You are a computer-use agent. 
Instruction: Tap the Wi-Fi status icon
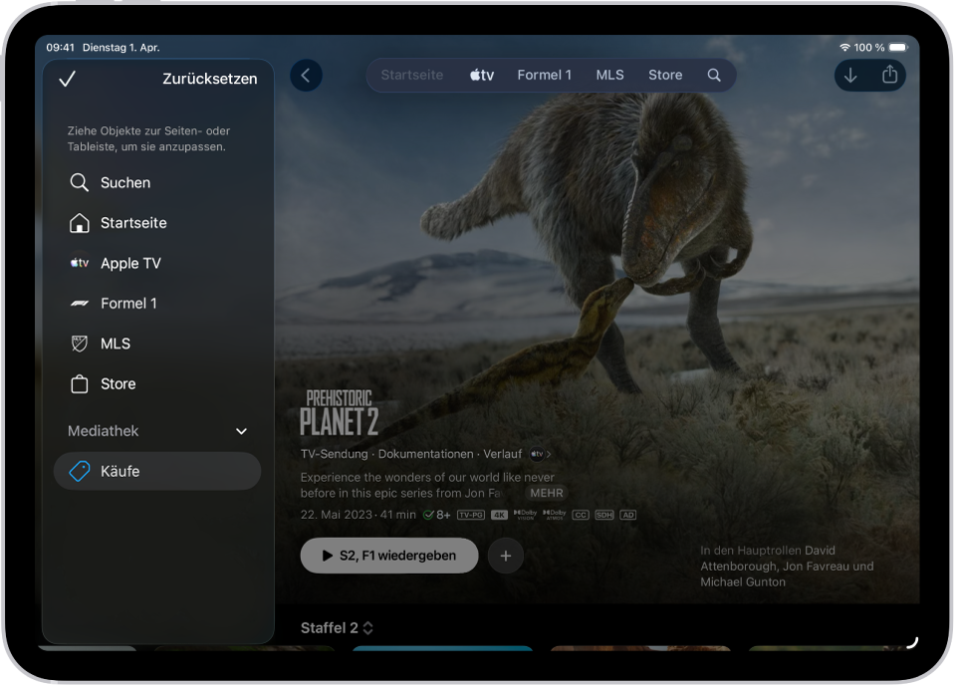[x=844, y=47]
